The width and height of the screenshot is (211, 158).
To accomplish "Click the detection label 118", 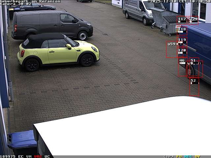I will click(182, 29).
